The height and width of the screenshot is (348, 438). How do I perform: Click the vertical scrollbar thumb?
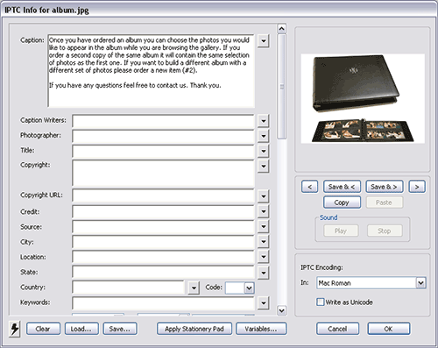(281, 87)
